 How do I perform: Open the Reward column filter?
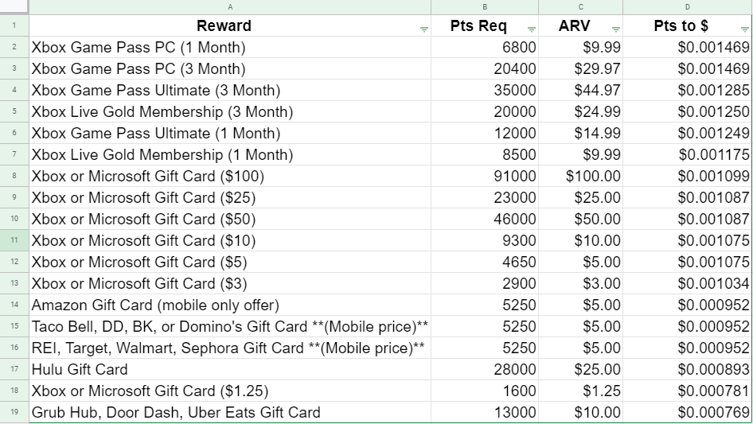pos(423,29)
